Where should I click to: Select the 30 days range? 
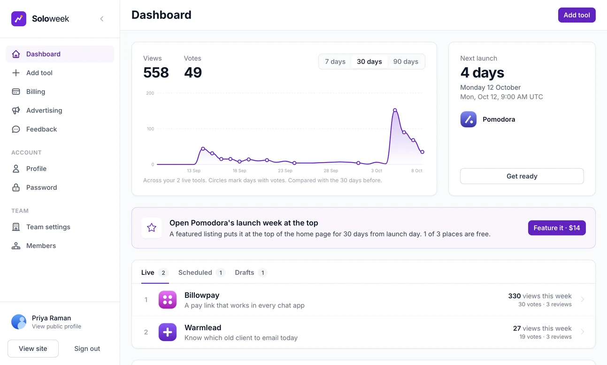[369, 62]
